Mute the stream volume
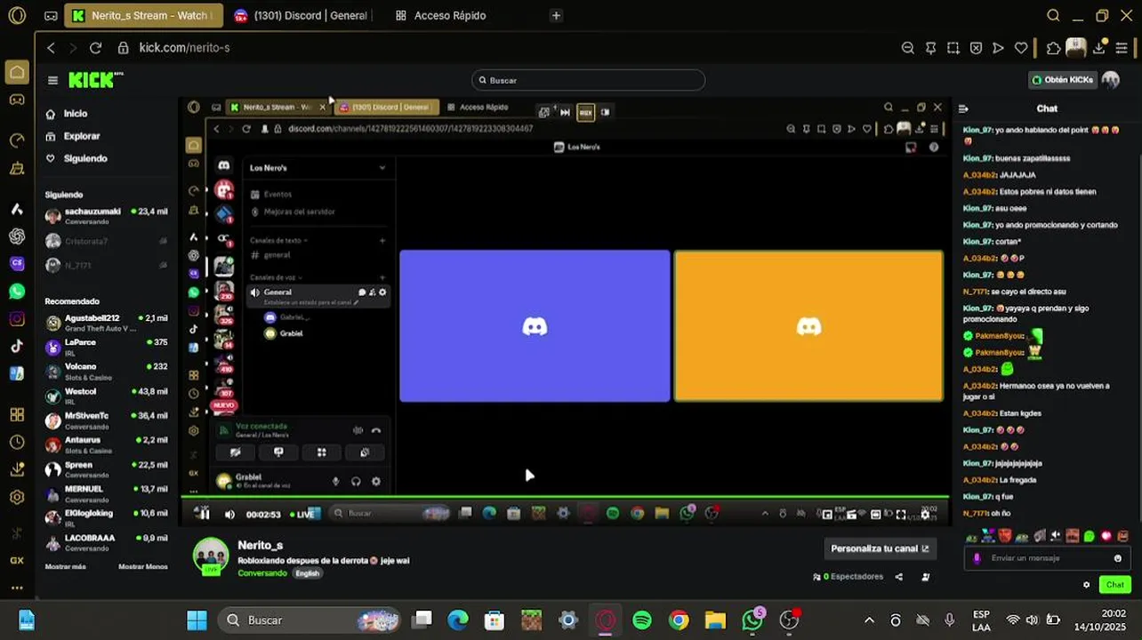 (229, 514)
